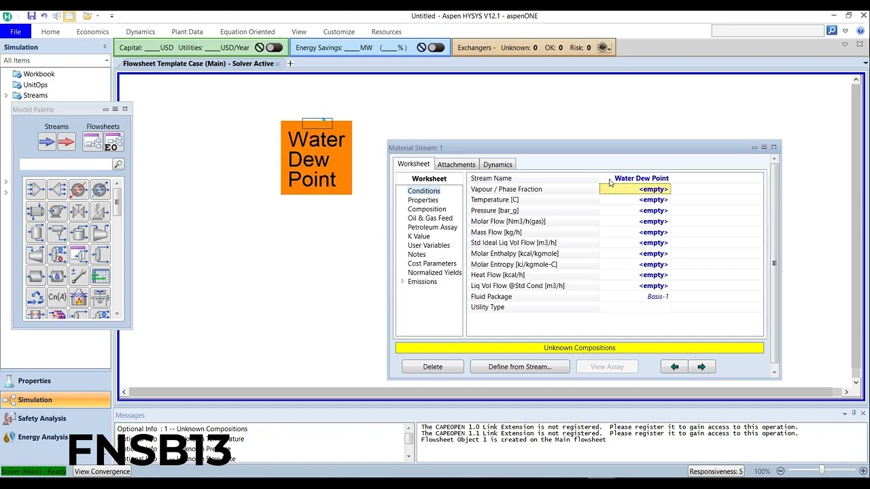Open the Customize Quick Access Toolbar dropdown

pyautogui.click(x=112, y=16)
